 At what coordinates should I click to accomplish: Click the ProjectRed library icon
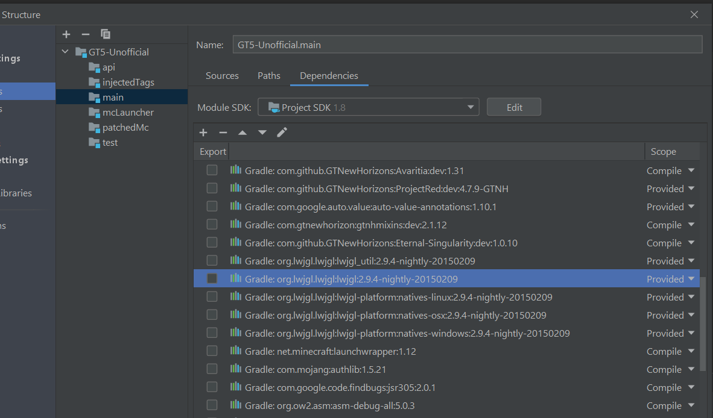(235, 189)
